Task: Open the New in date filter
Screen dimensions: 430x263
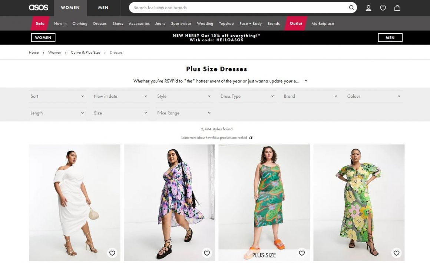Action: pyautogui.click(x=121, y=96)
